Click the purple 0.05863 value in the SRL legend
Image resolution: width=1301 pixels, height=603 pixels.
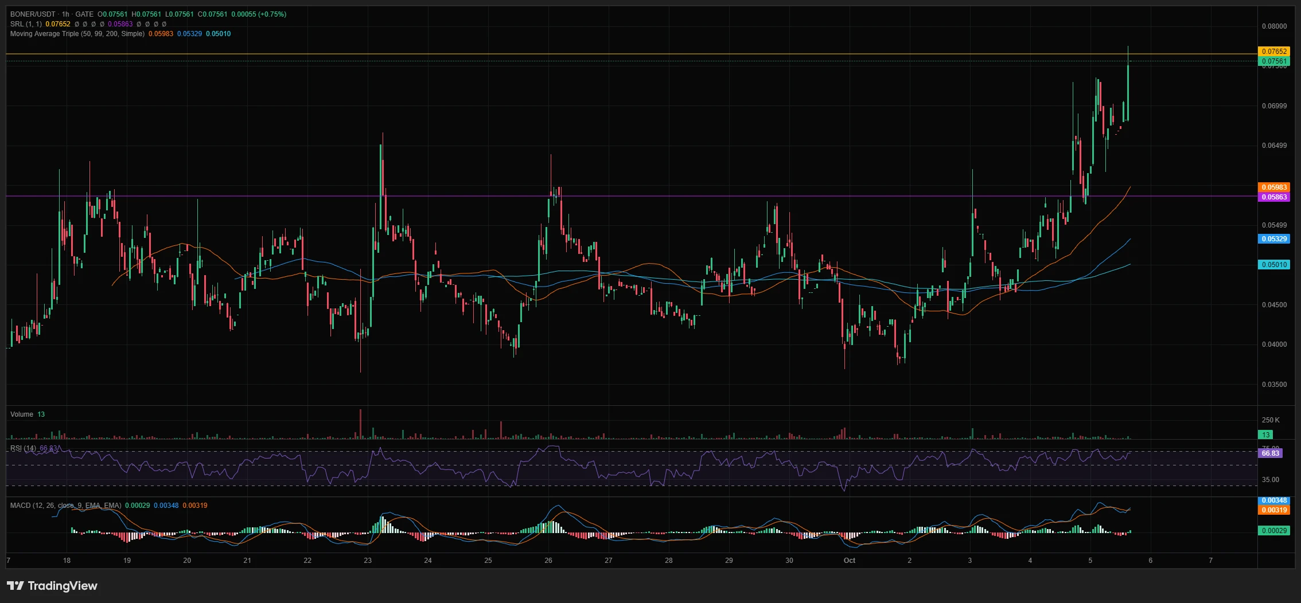click(x=120, y=24)
